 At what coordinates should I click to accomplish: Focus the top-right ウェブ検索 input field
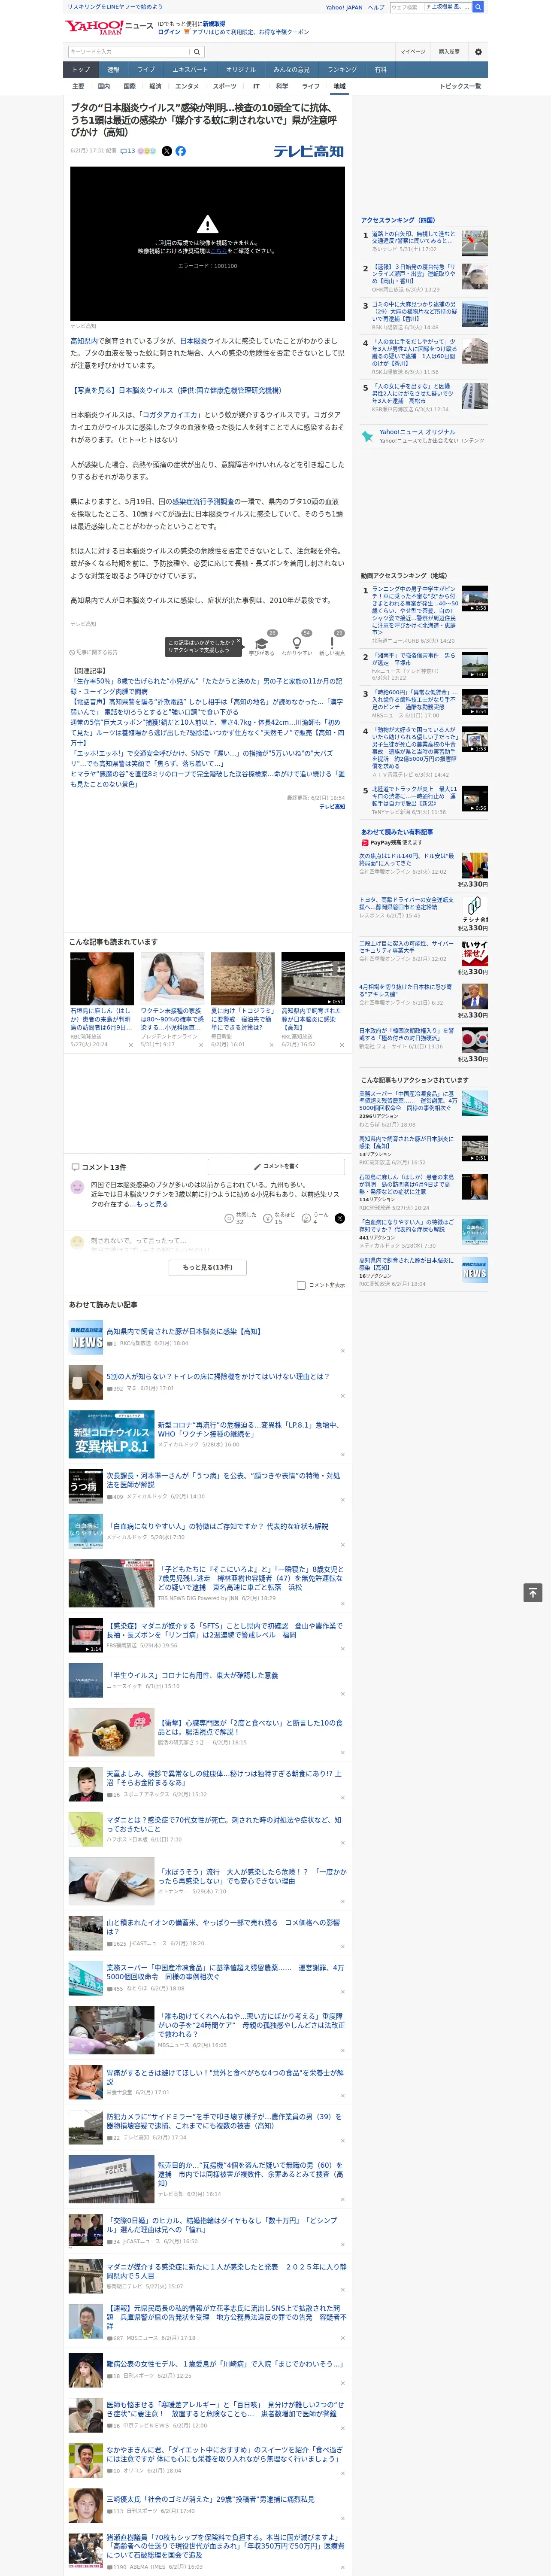click(x=406, y=7)
